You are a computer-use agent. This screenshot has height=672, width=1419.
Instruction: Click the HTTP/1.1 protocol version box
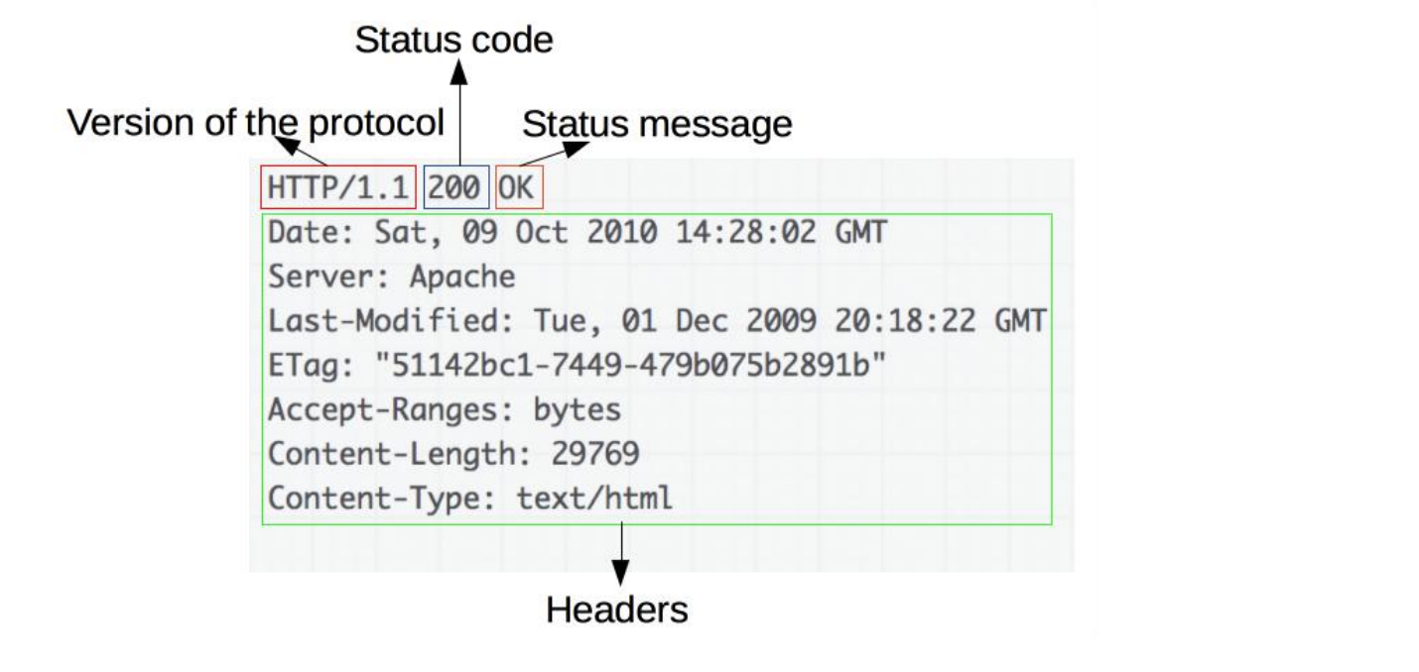tap(338, 187)
